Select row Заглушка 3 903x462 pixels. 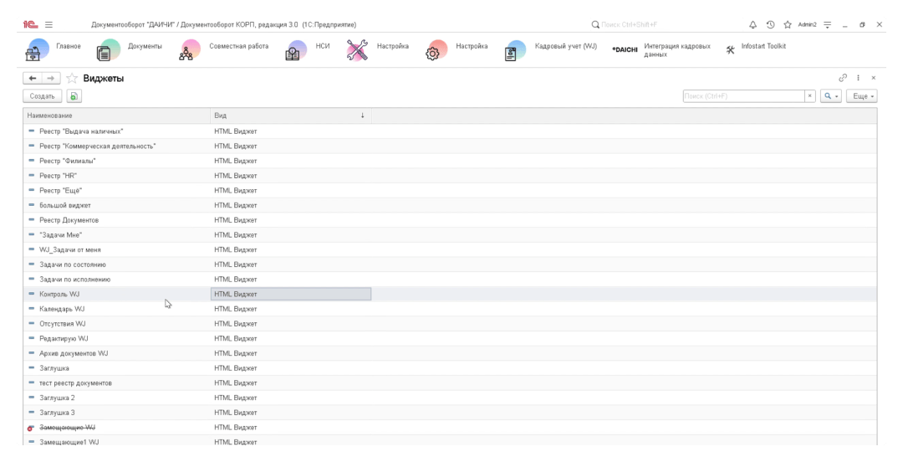451,413
